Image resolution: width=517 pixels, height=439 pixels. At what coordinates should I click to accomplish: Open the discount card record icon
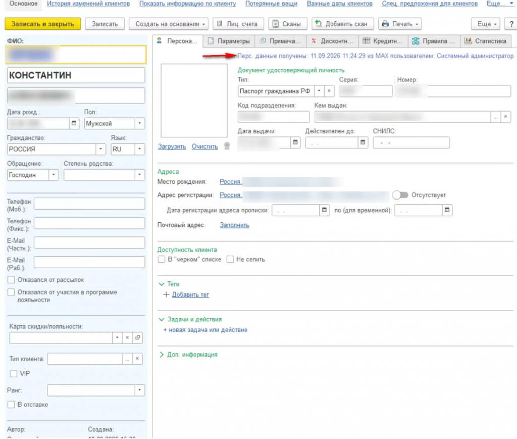point(137,338)
